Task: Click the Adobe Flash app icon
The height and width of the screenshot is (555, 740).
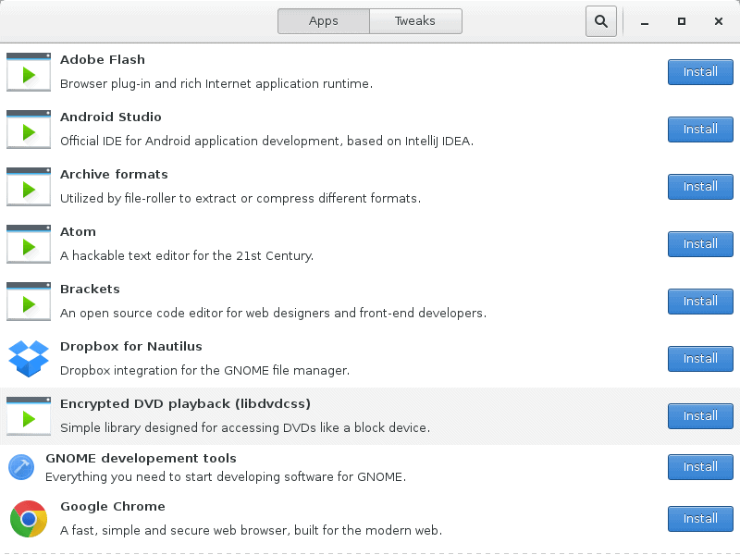Action: click(x=29, y=72)
